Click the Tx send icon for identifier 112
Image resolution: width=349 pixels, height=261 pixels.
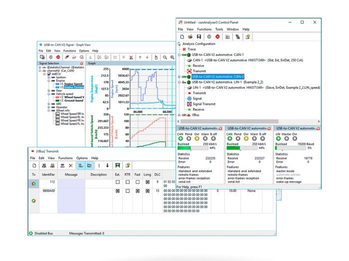click(34, 184)
